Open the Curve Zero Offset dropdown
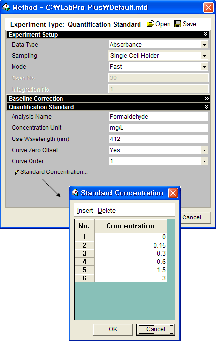 (x=204, y=150)
